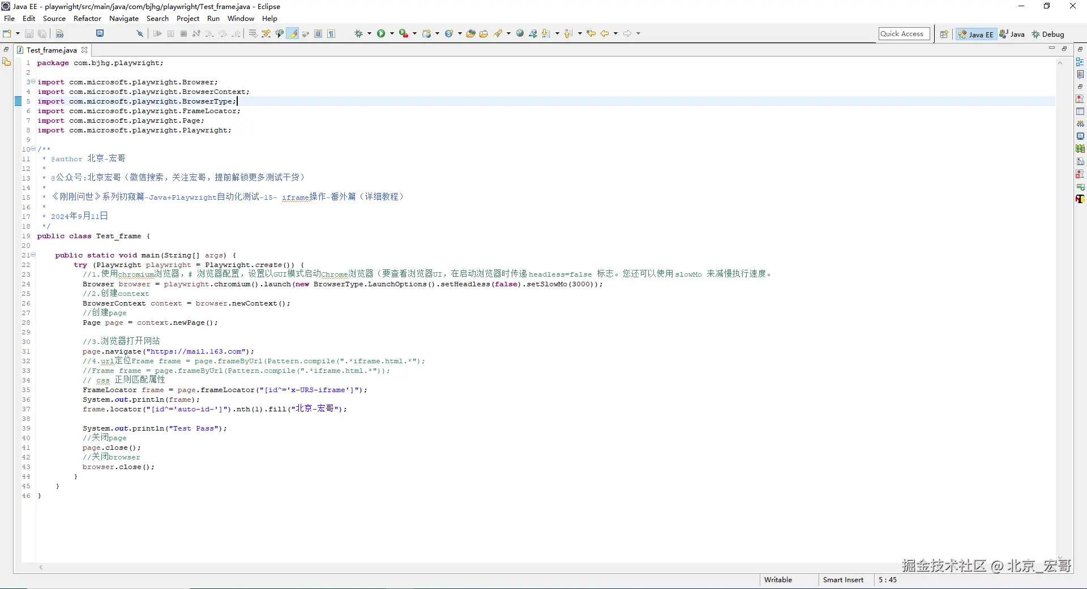Open the Edit menu
This screenshot has height=589, width=1087.
[29, 19]
